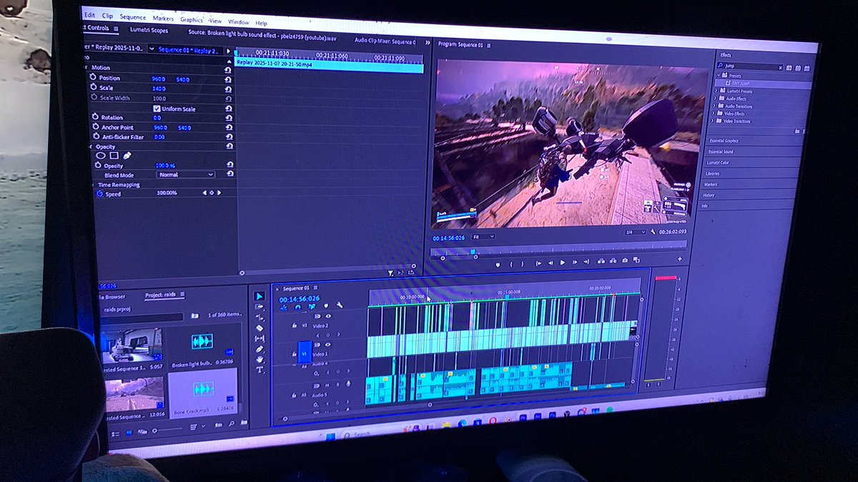Solo the Audio 5 track
858x482 pixels.
tap(337, 384)
